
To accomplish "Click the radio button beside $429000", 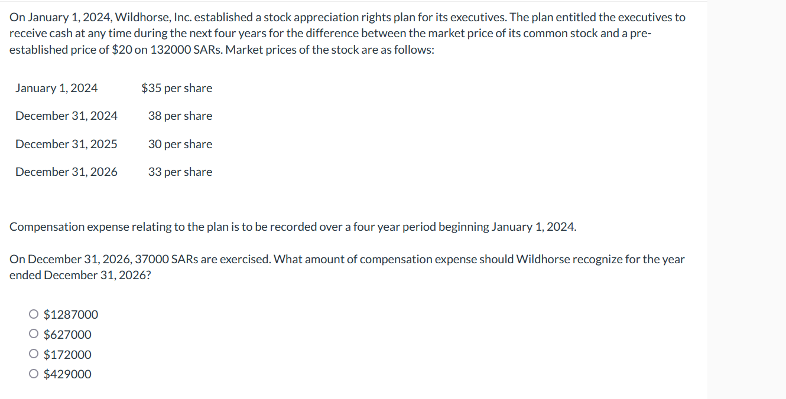I will (34, 373).
